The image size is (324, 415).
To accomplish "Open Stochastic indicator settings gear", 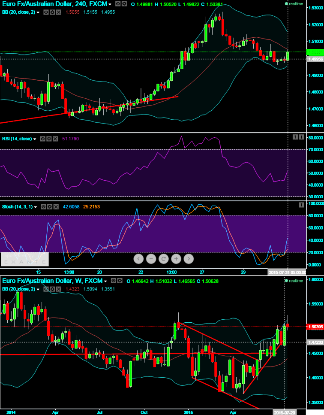I will [x=50, y=207].
